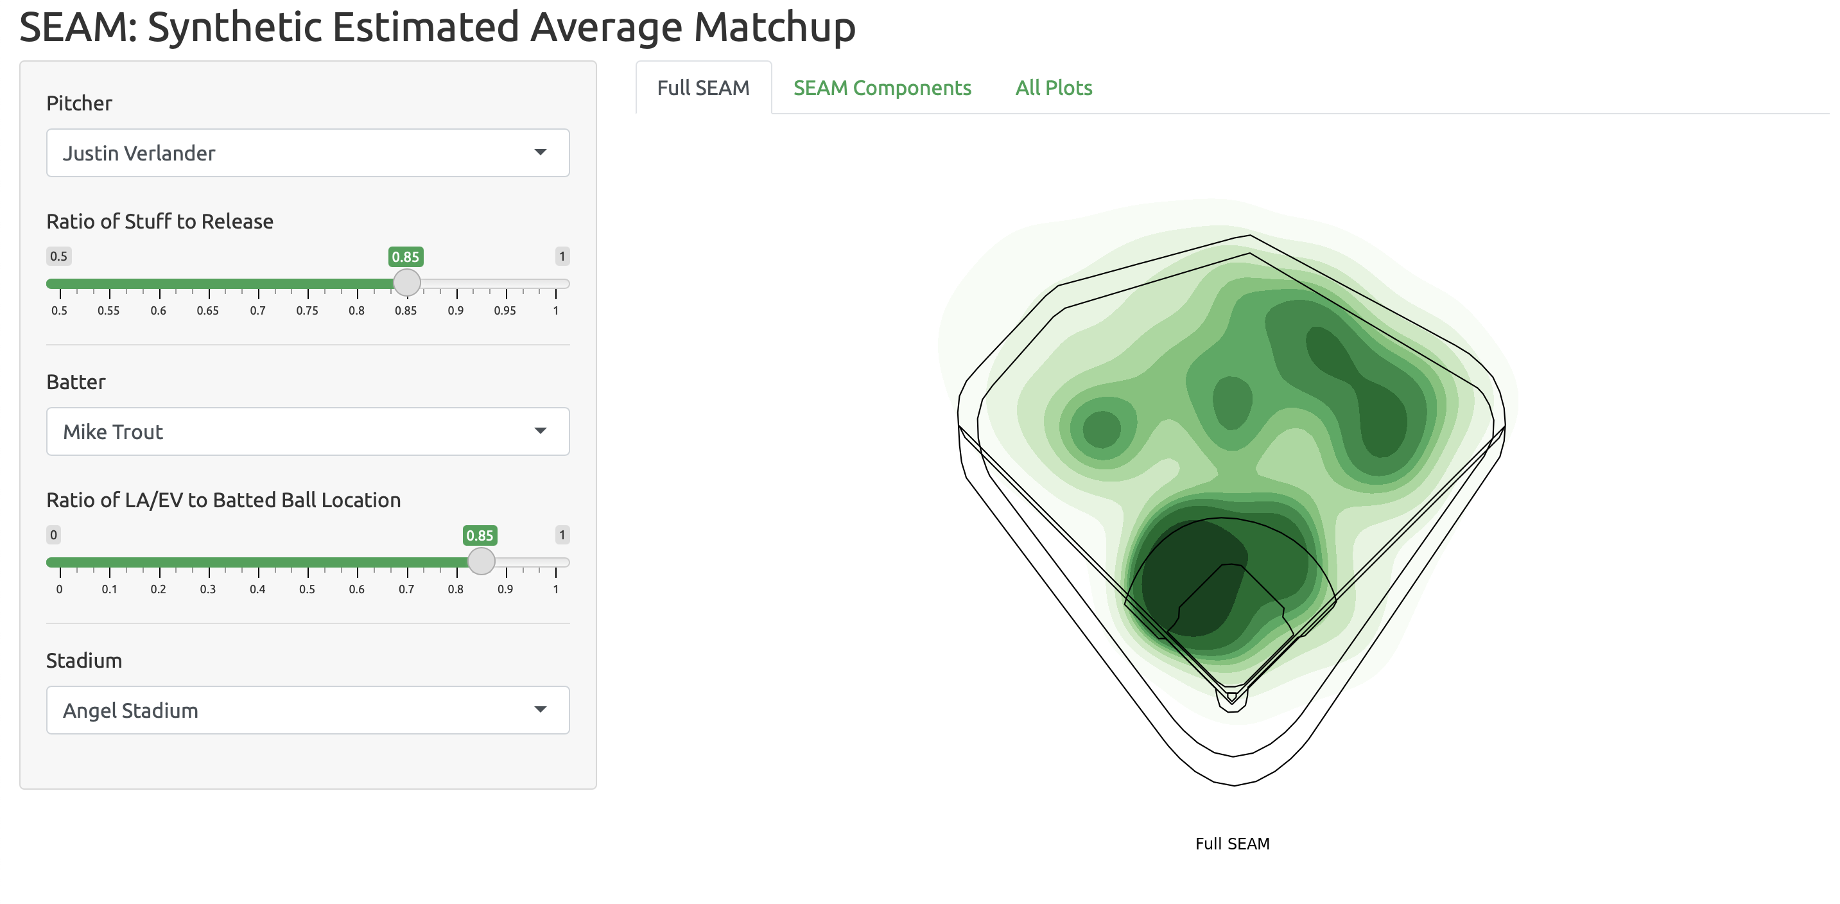The image size is (1840, 904).
Task: Click the 0.5 minimum label of Stuff slider
Action: [x=58, y=256]
